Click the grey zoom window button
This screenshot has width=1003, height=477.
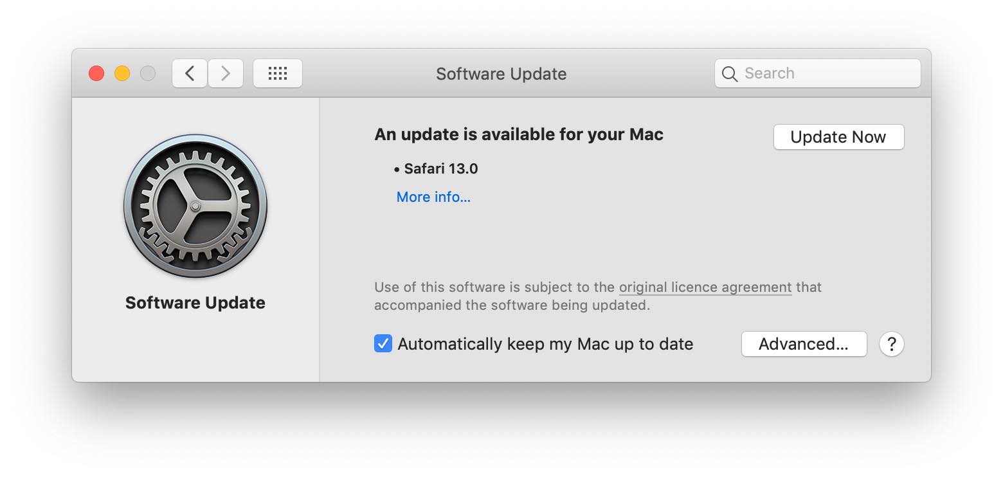(x=148, y=73)
